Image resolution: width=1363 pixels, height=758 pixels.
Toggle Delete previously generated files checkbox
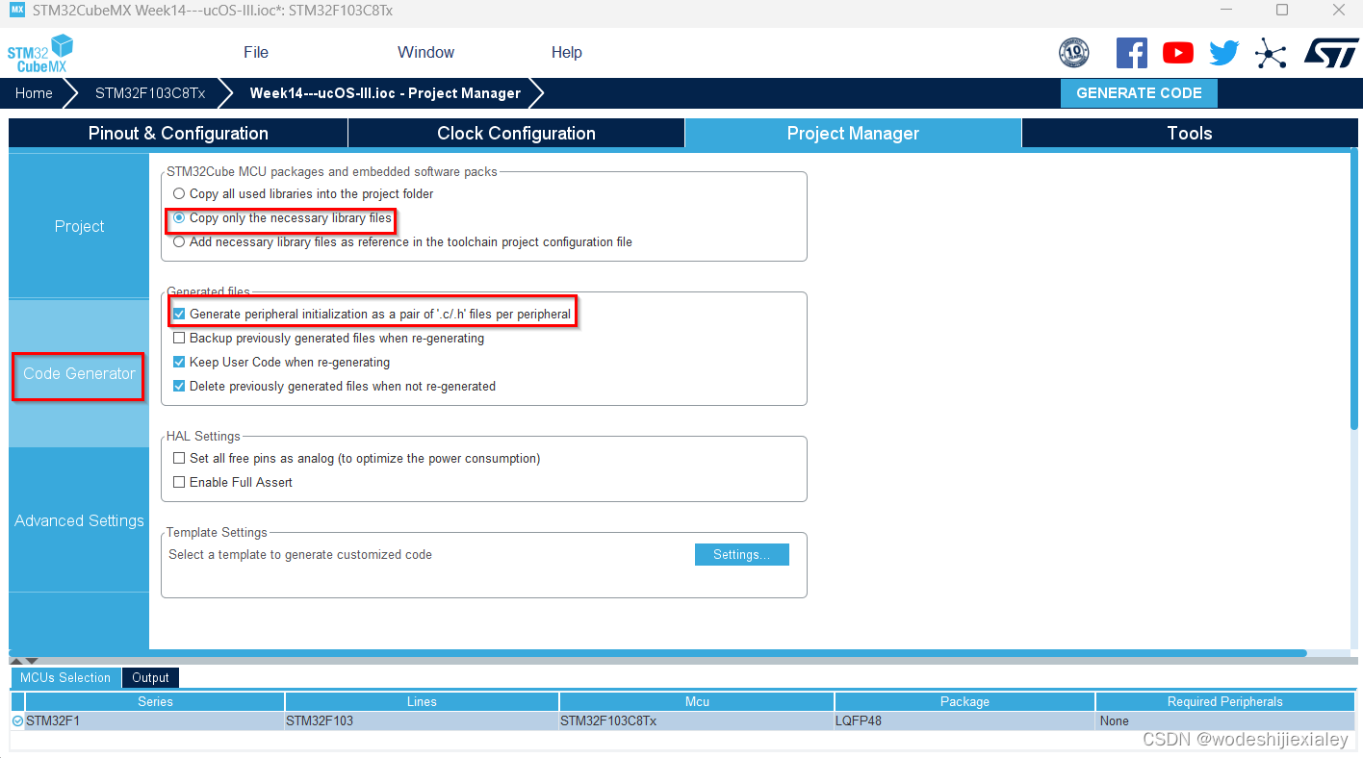tap(334, 387)
